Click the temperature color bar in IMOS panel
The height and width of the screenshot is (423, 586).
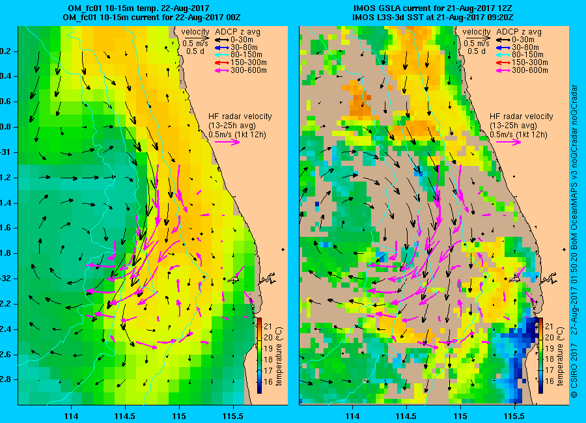(x=541, y=355)
